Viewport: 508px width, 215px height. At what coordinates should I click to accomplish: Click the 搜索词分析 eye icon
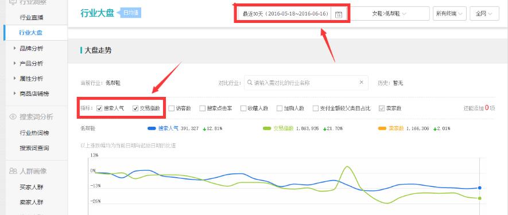(13, 117)
